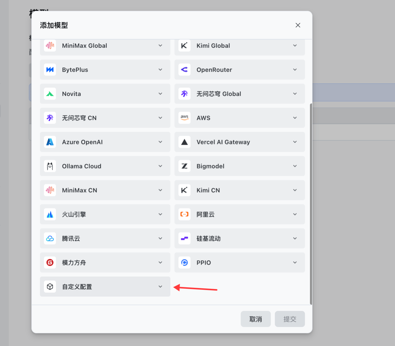Click the Kimi Global logo icon

(184, 46)
